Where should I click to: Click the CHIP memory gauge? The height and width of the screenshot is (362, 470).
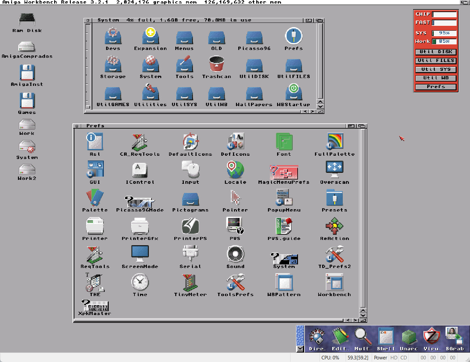444,14
